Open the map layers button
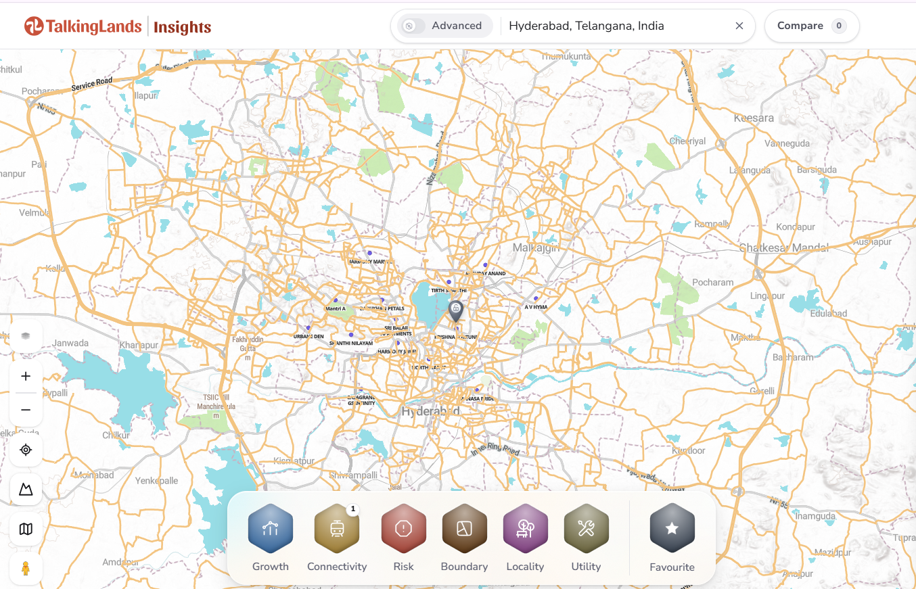 (26, 336)
